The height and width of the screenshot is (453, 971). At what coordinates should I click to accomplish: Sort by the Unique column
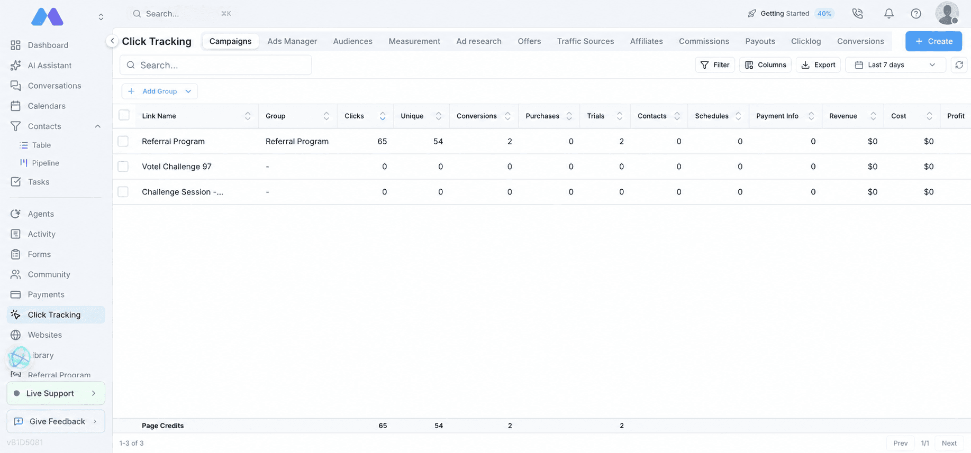click(x=439, y=116)
